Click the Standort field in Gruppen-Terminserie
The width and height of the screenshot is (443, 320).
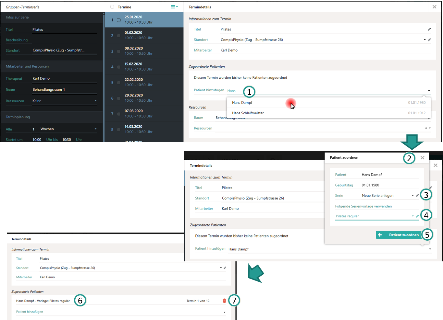pos(65,50)
